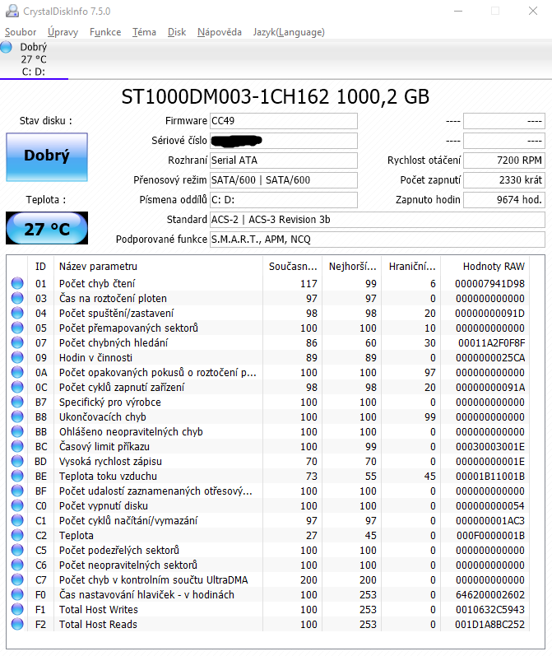Select RAW value 0000000025CA

(x=490, y=358)
